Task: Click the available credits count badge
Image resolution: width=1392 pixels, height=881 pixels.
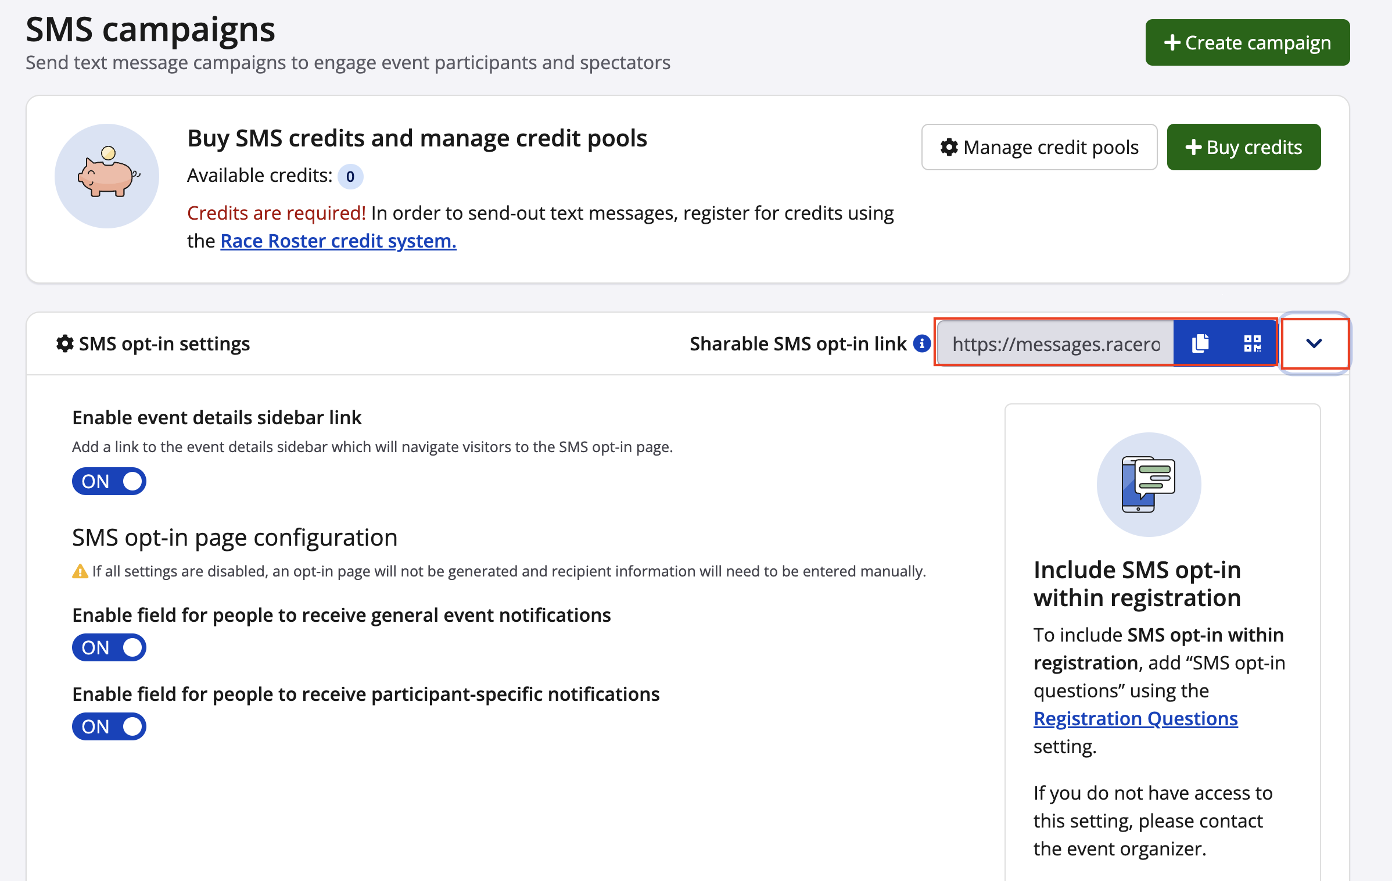Action: click(350, 177)
